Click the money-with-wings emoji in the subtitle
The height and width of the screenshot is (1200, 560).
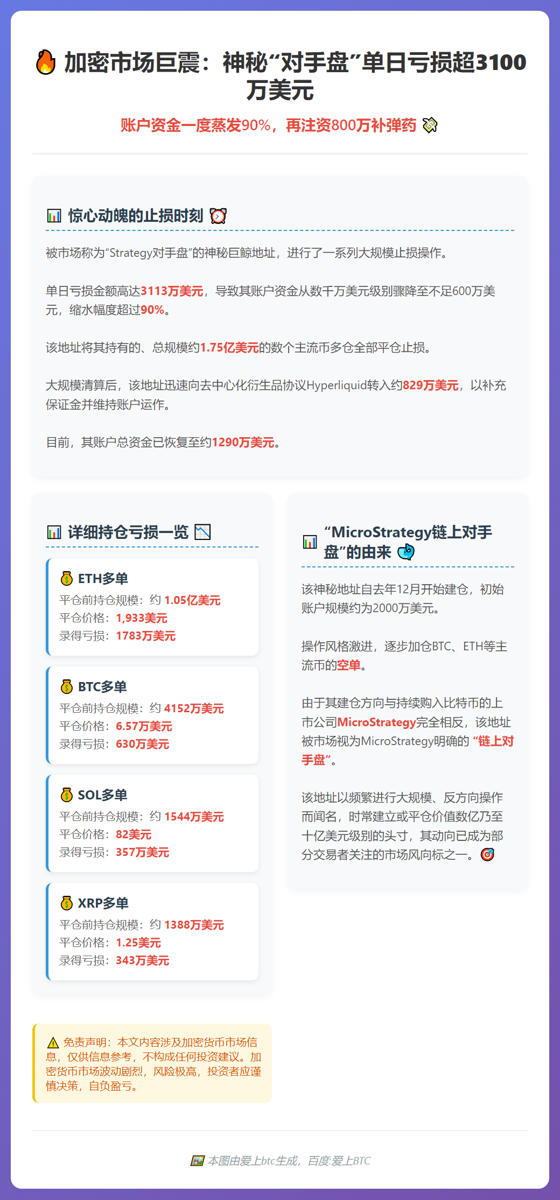(x=430, y=125)
